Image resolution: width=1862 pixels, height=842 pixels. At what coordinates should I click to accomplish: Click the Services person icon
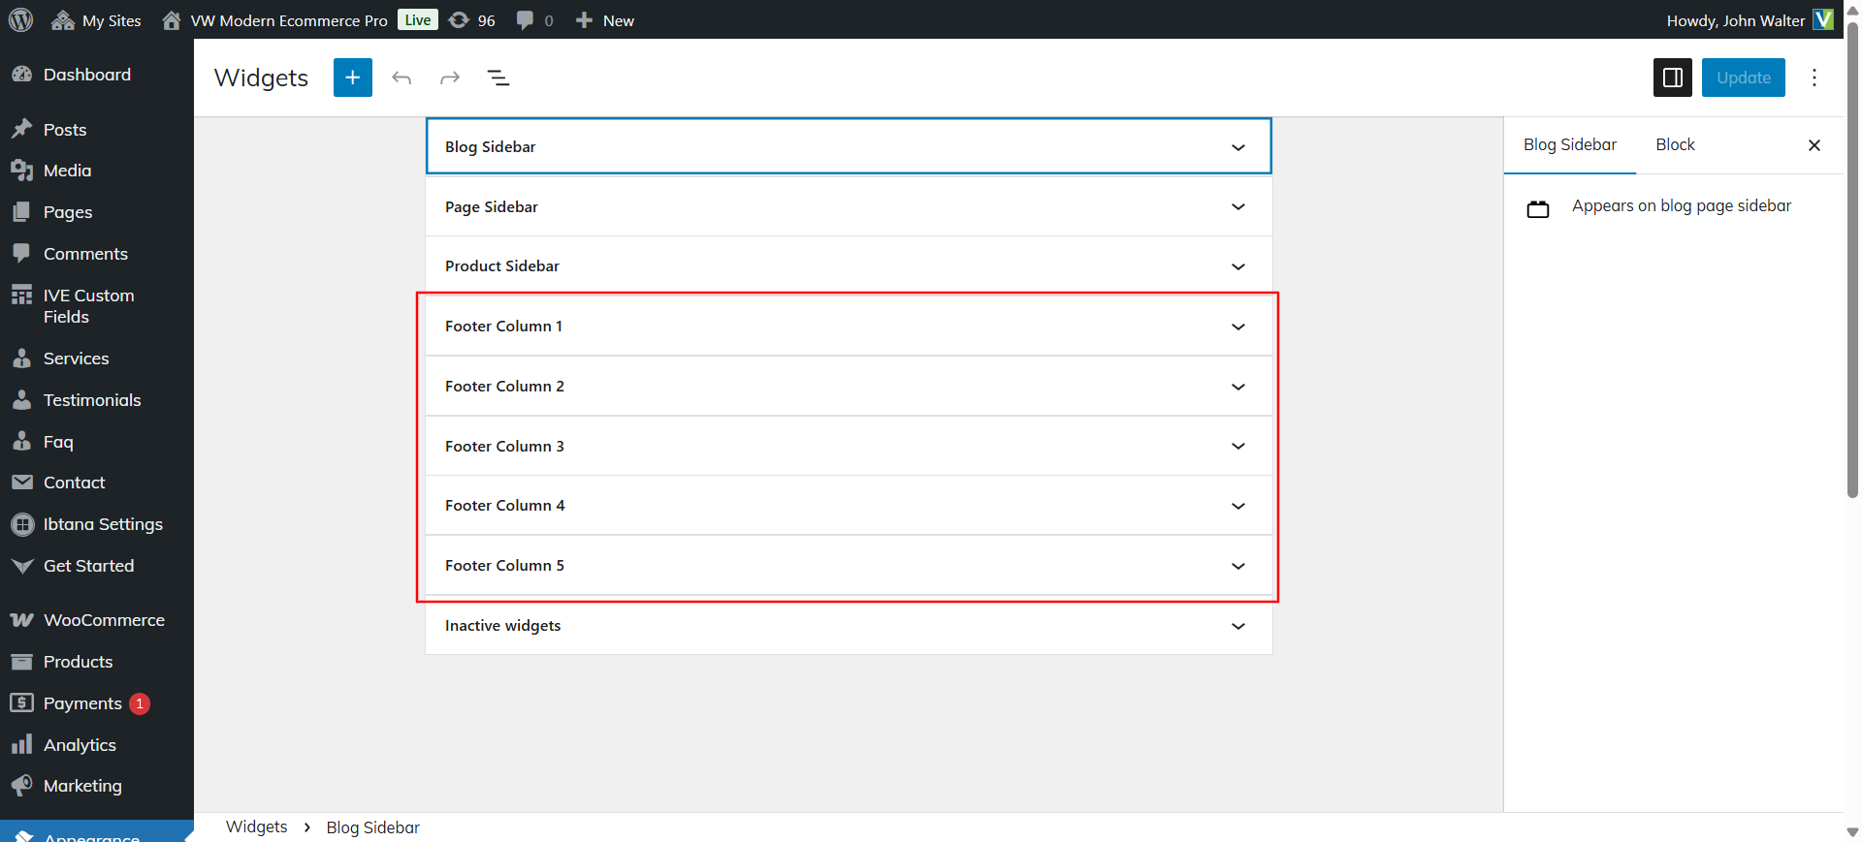tap(21, 358)
